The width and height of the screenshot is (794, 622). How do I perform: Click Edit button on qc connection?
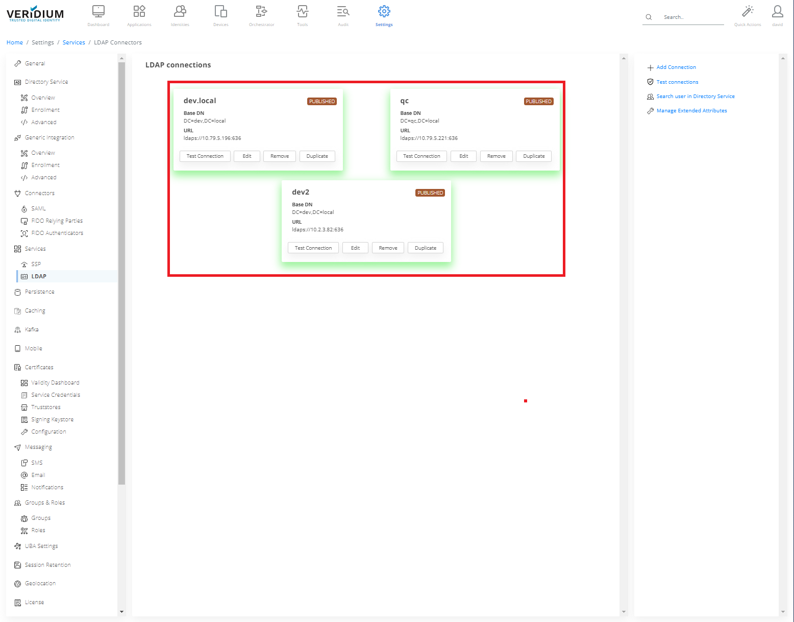(x=463, y=156)
